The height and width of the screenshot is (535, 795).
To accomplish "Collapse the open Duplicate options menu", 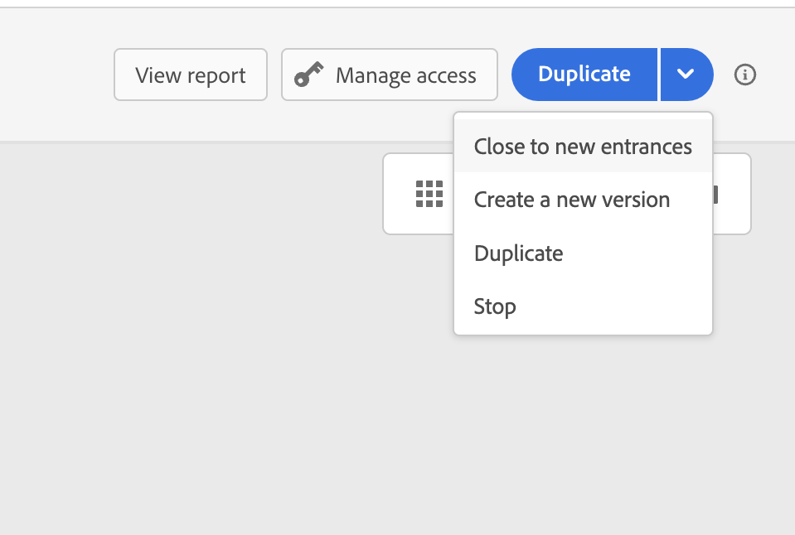I will (686, 75).
